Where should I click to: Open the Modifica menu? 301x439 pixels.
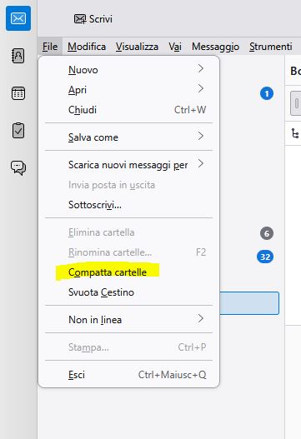coord(87,47)
